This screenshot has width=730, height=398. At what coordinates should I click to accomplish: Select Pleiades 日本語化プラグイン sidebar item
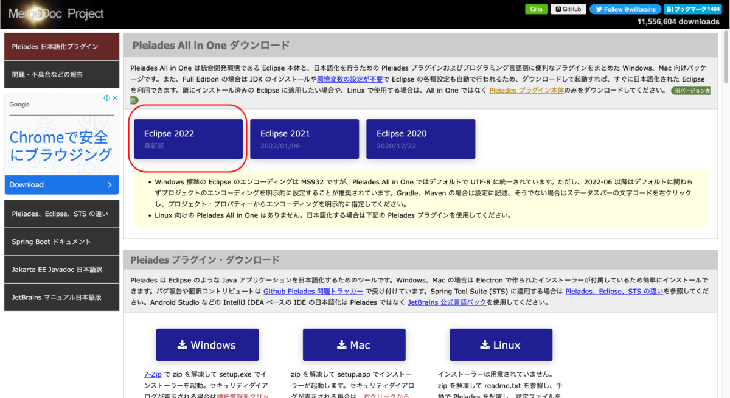(x=61, y=46)
